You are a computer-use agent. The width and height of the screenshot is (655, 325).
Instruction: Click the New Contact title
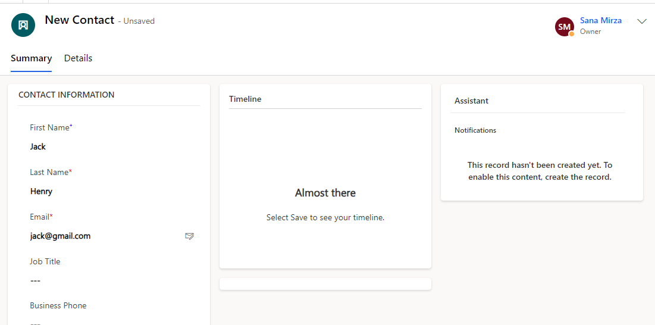pyautogui.click(x=79, y=20)
